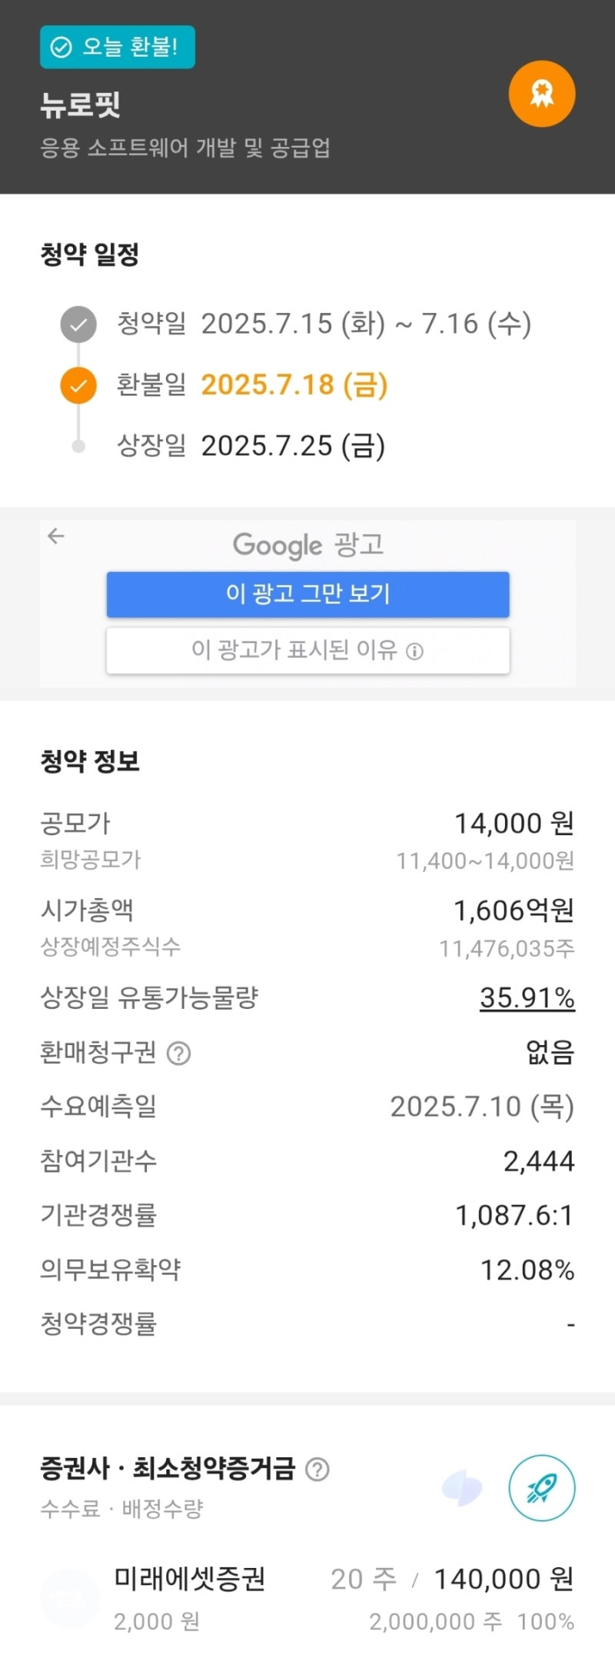Viewport: 615px width, 1678px height.
Task: Tap info icon in 이 광고가 표시된 이유
Action: pyautogui.click(x=414, y=651)
